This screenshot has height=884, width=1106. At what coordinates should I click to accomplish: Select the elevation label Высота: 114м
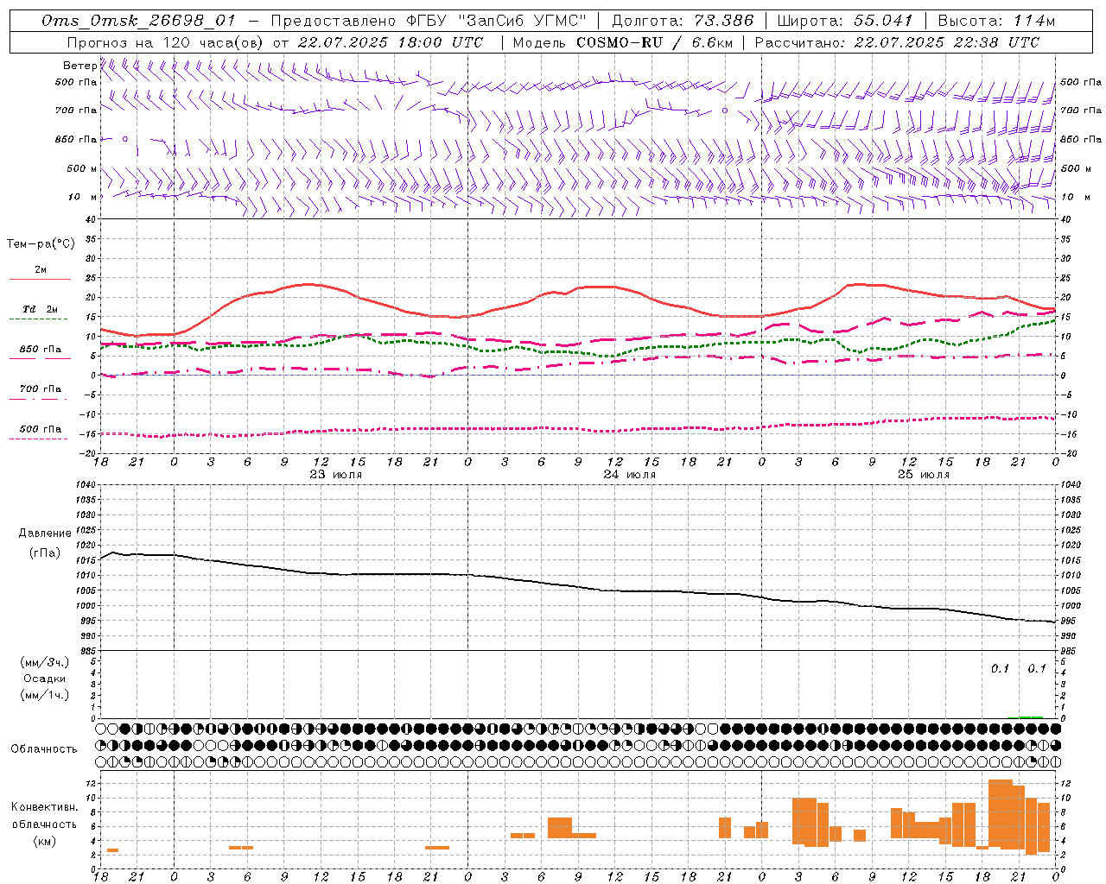pos(996,21)
